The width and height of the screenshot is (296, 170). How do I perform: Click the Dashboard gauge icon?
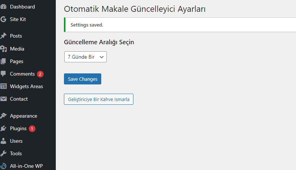point(3,7)
